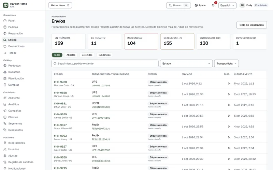The height and width of the screenshot is (170, 273).
Task: Click the Compras clipboard icon
Action: [x=5, y=85]
